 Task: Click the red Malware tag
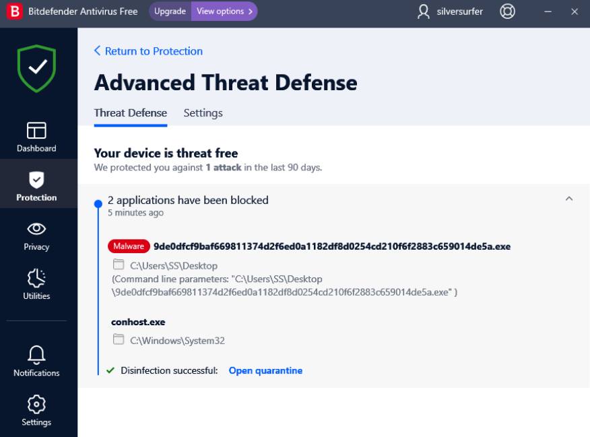(x=129, y=246)
